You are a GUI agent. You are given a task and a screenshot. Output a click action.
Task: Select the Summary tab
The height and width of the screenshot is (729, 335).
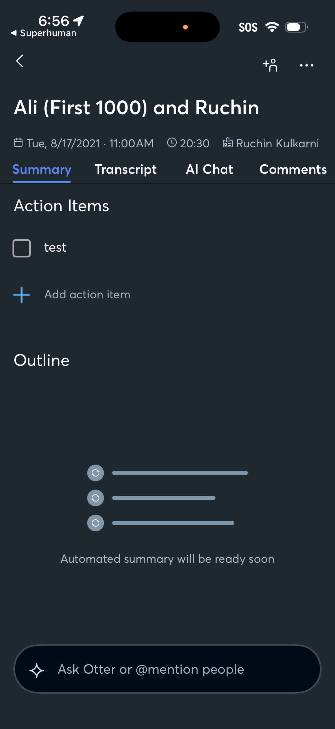coord(42,170)
